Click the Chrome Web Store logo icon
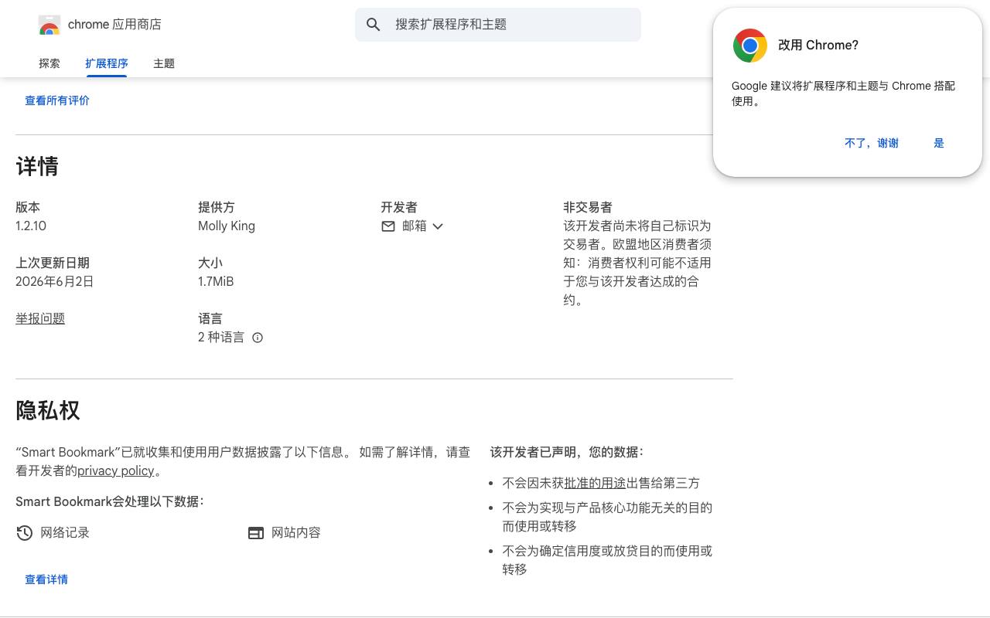Image resolution: width=990 pixels, height=618 pixels. pyautogui.click(x=49, y=25)
